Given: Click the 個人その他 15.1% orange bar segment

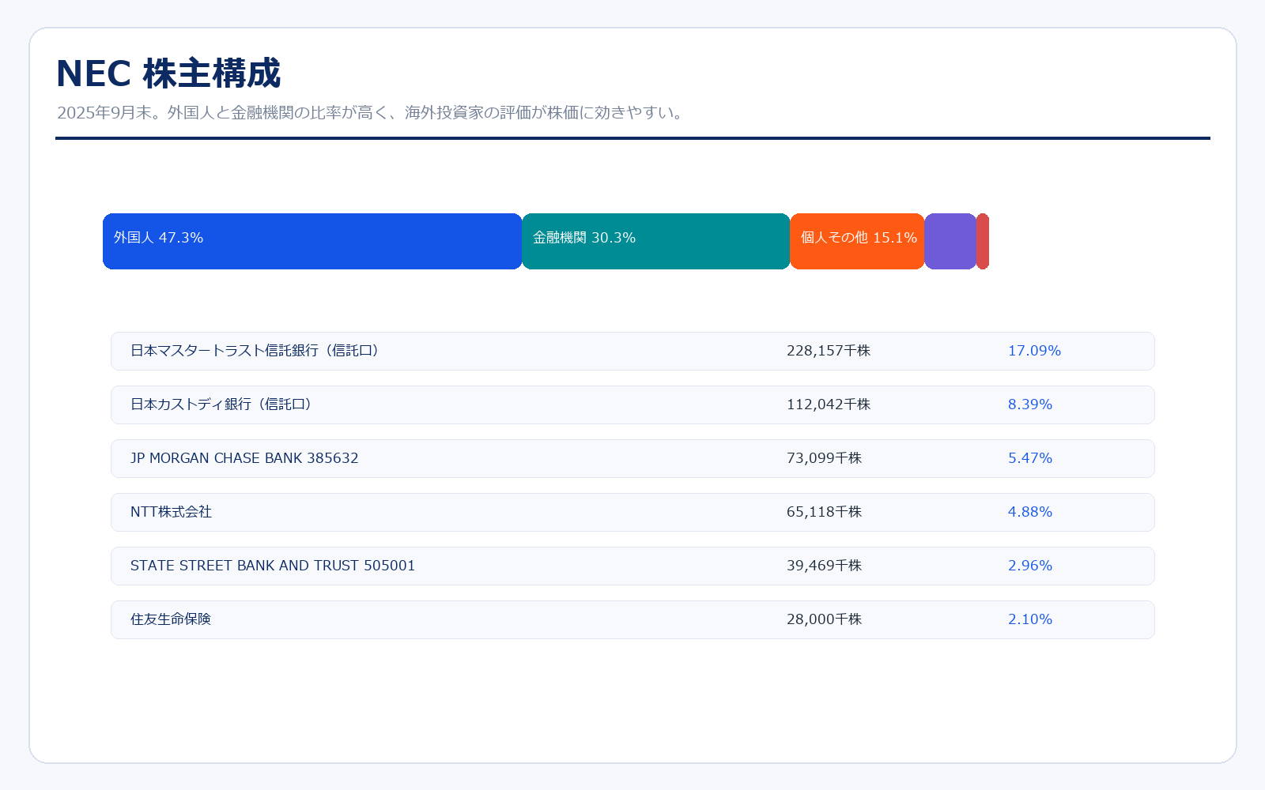Looking at the screenshot, I should tap(857, 241).
